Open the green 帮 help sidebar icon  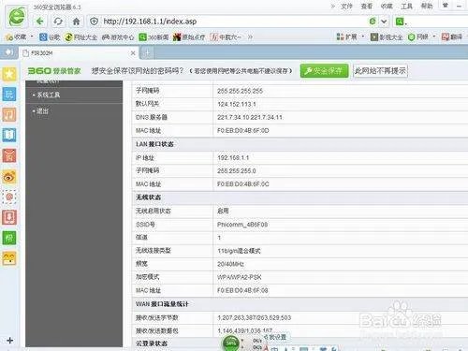(x=9, y=238)
